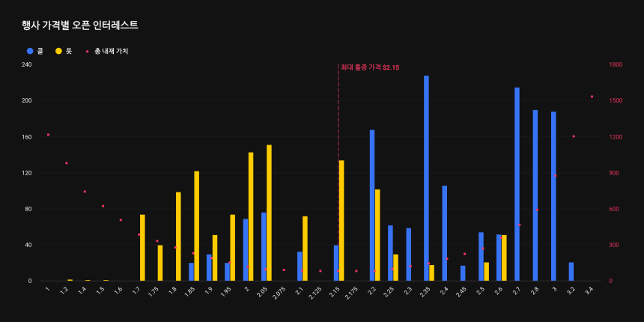Toggle the 총 내재 가치 series label
Screen dimensions: 644x322
coord(111,51)
